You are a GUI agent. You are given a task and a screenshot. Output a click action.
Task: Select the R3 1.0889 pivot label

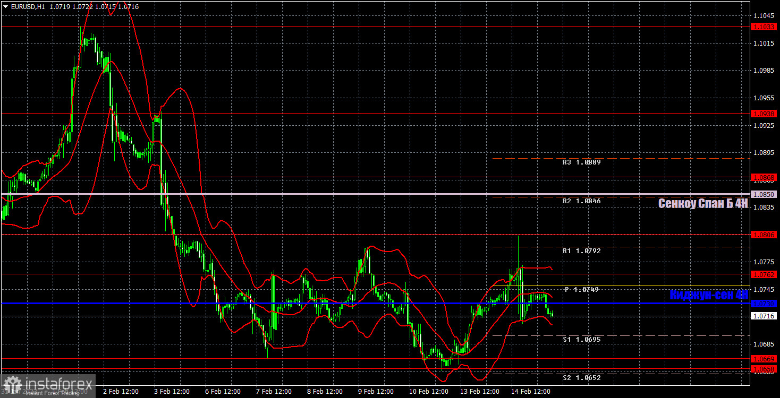pyautogui.click(x=582, y=162)
